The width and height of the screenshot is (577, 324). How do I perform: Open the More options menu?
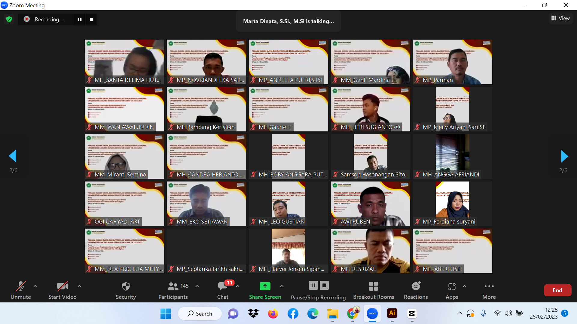(489, 290)
